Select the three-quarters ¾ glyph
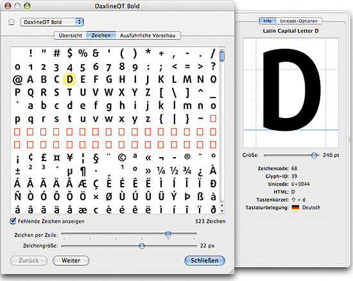Screen dimensions: 353x281 pos(187,171)
